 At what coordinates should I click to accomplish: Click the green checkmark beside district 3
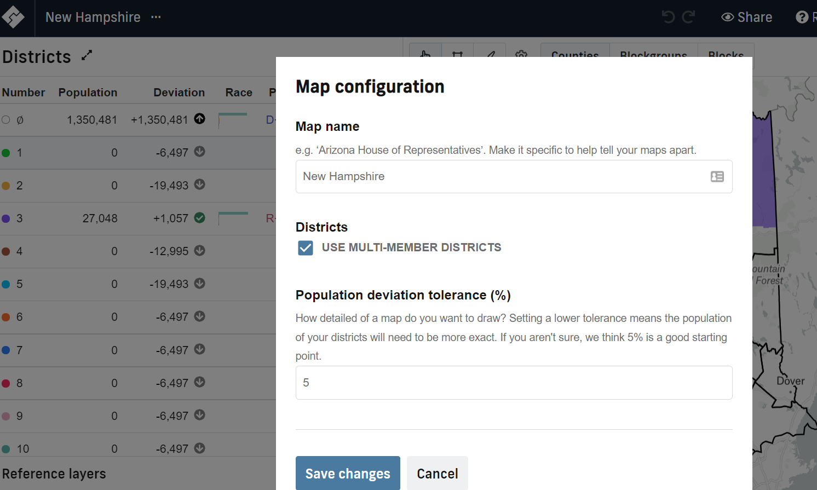[199, 218]
